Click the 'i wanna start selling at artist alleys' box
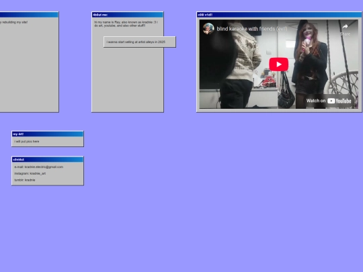This screenshot has height=272, width=363. [x=140, y=42]
